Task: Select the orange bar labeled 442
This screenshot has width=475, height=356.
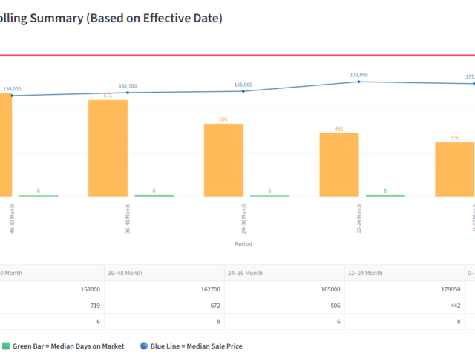Action: click(338, 165)
